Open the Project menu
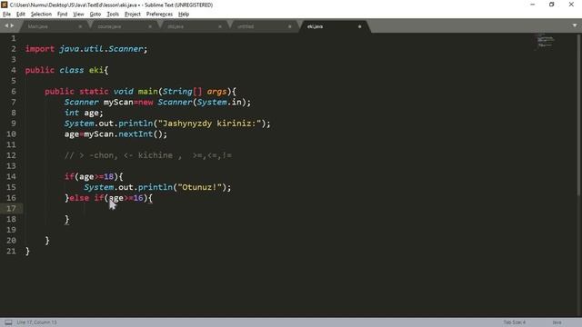This screenshot has width=582, height=327. click(133, 15)
